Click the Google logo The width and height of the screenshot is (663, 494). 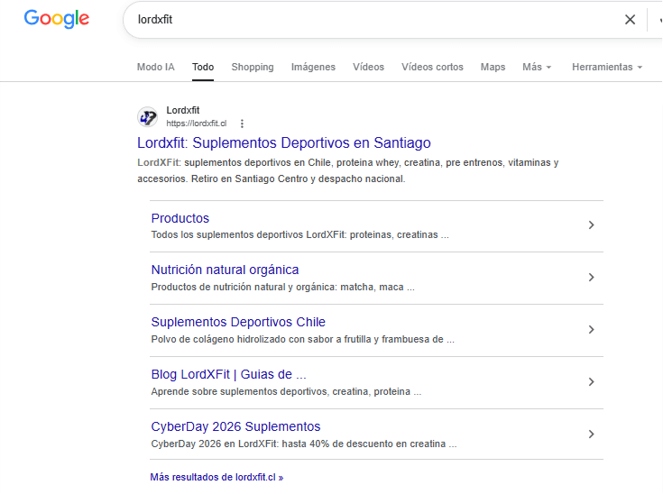[56, 19]
